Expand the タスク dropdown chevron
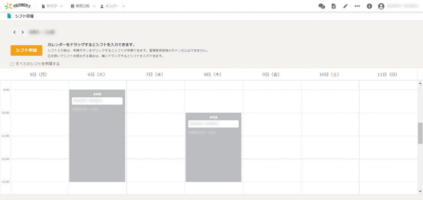423x200 pixels. pyautogui.click(x=61, y=6)
